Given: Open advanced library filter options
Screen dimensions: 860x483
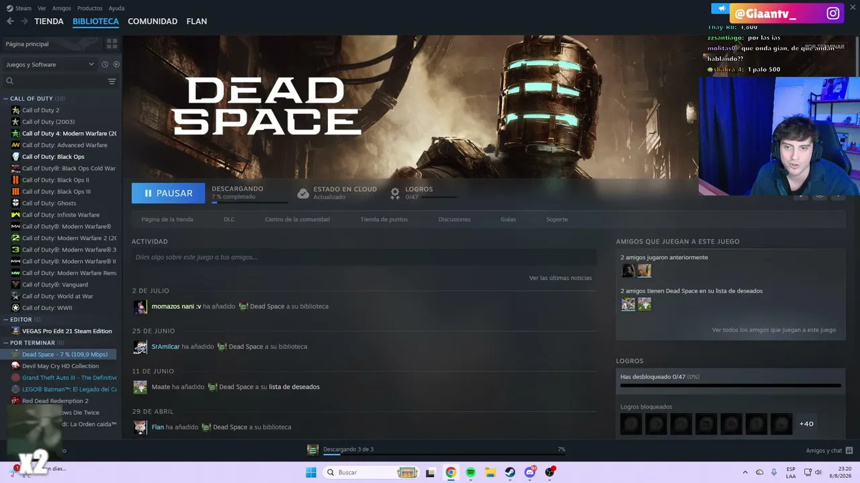Looking at the screenshot, I should (112, 81).
